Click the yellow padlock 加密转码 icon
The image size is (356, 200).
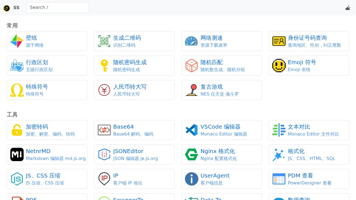17,130
